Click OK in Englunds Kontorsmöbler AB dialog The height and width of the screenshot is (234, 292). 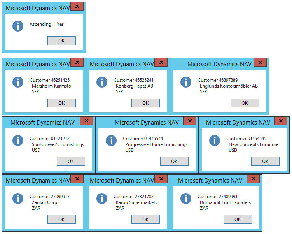(x=245, y=103)
